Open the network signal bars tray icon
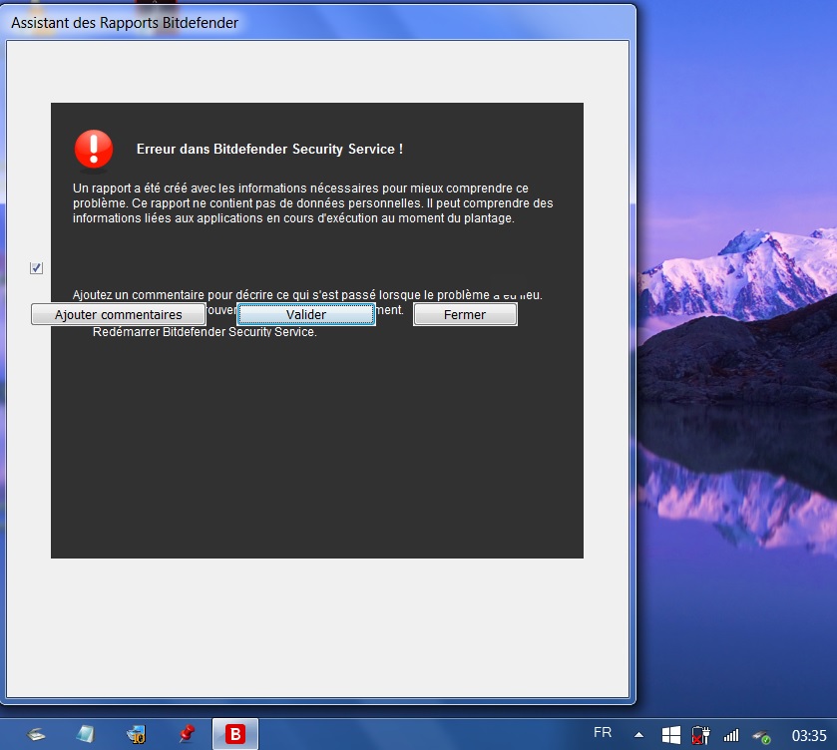The width and height of the screenshot is (837, 750). click(x=731, y=736)
